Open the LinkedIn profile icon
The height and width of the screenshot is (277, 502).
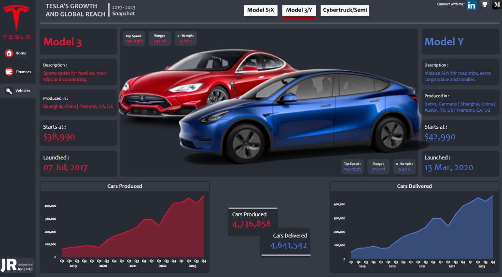tap(471, 5)
